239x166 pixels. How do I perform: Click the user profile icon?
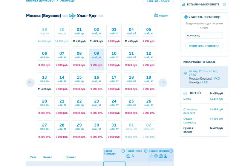pos(184,4)
